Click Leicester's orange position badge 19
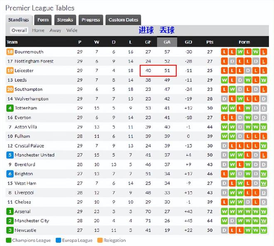Image resolution: width=274 pixels, height=246 pixels. pos(10,71)
